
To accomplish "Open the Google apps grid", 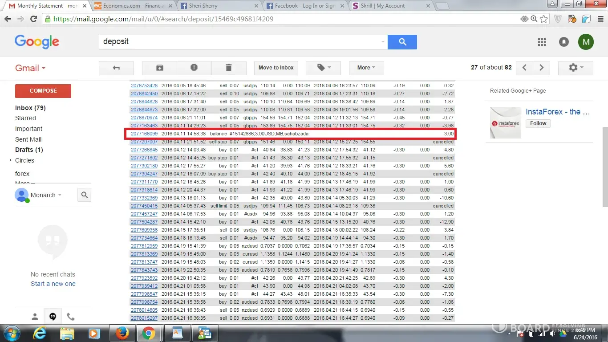I will [542, 42].
